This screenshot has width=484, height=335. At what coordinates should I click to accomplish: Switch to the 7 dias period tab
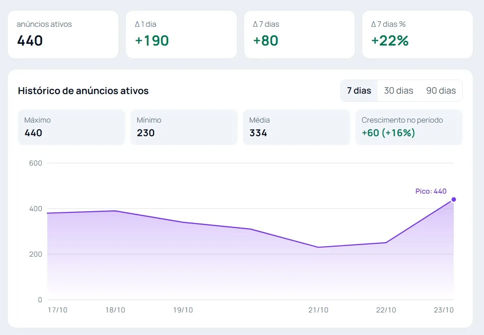(x=359, y=91)
